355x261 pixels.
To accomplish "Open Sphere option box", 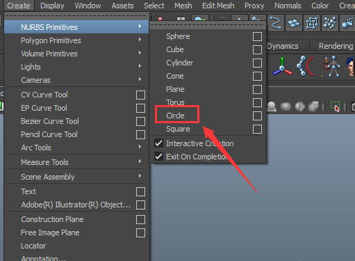I will coord(257,36).
